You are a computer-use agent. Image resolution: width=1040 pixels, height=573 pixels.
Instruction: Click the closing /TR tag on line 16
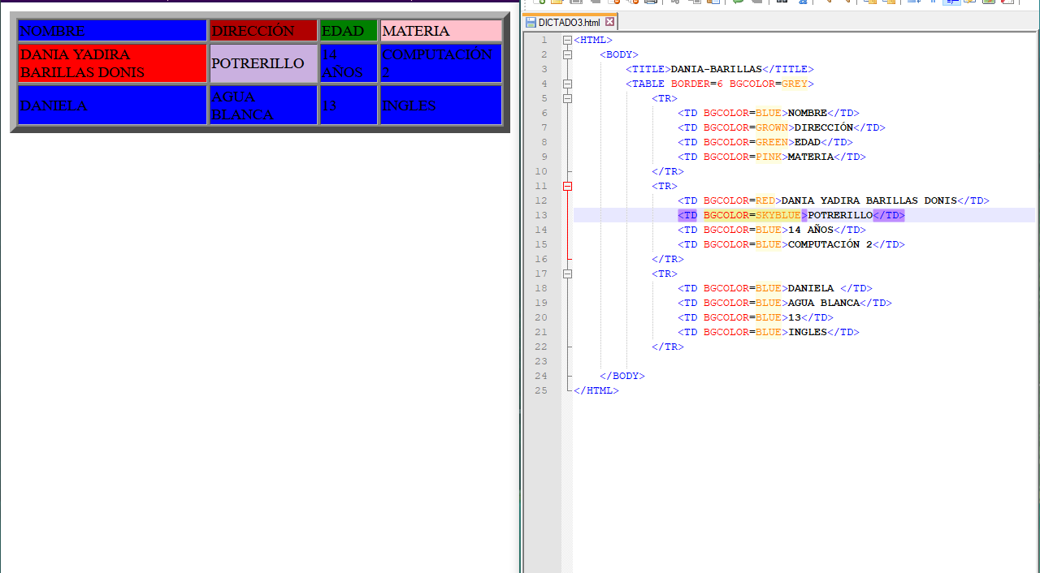[668, 259]
